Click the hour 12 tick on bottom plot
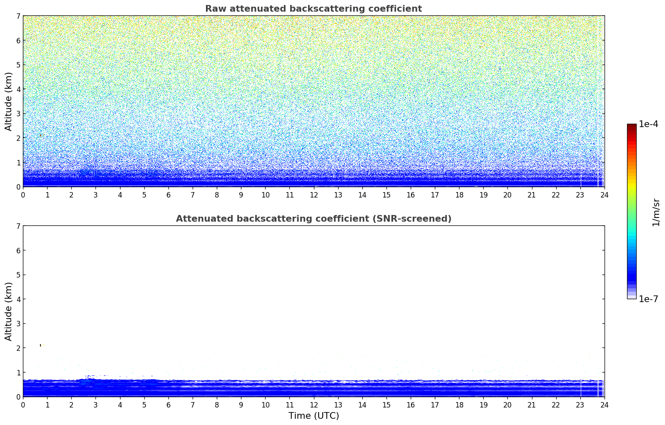665x425 pixels. point(314,405)
